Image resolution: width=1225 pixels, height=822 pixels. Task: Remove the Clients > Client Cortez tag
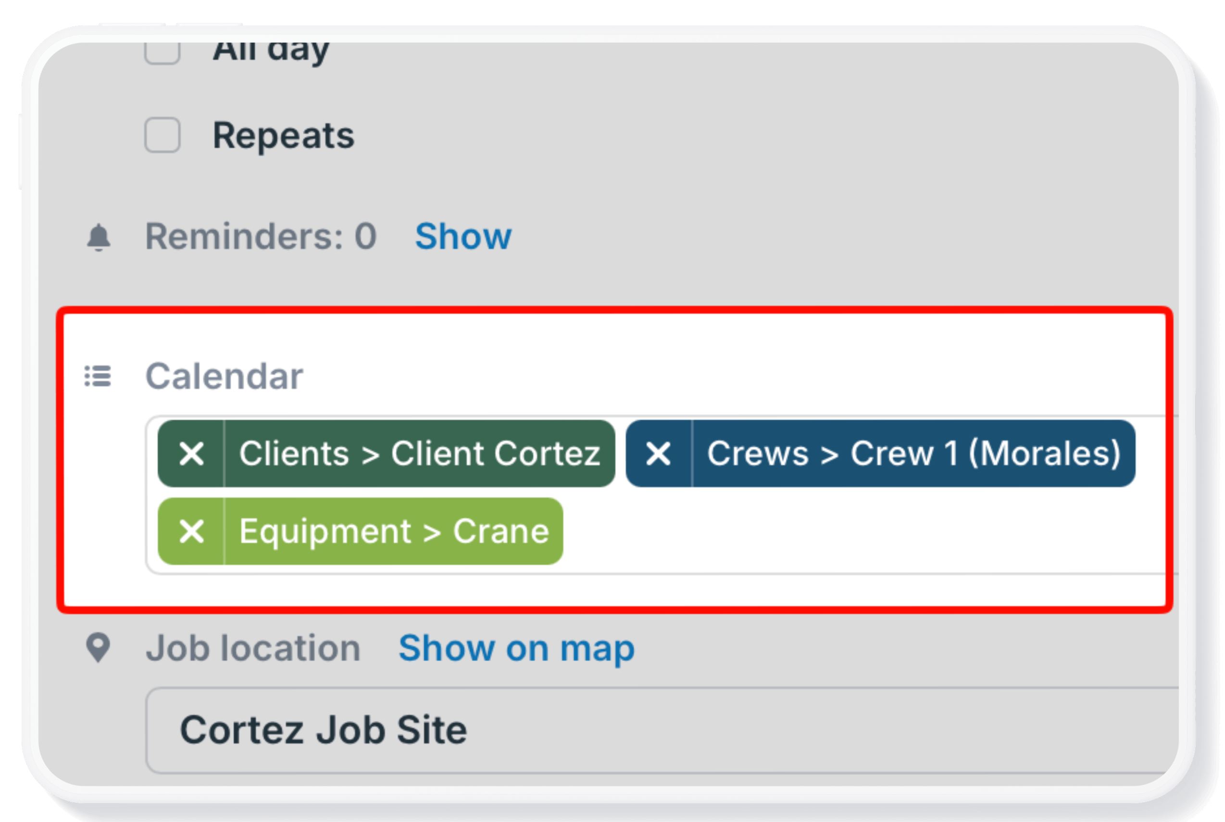[x=191, y=454]
